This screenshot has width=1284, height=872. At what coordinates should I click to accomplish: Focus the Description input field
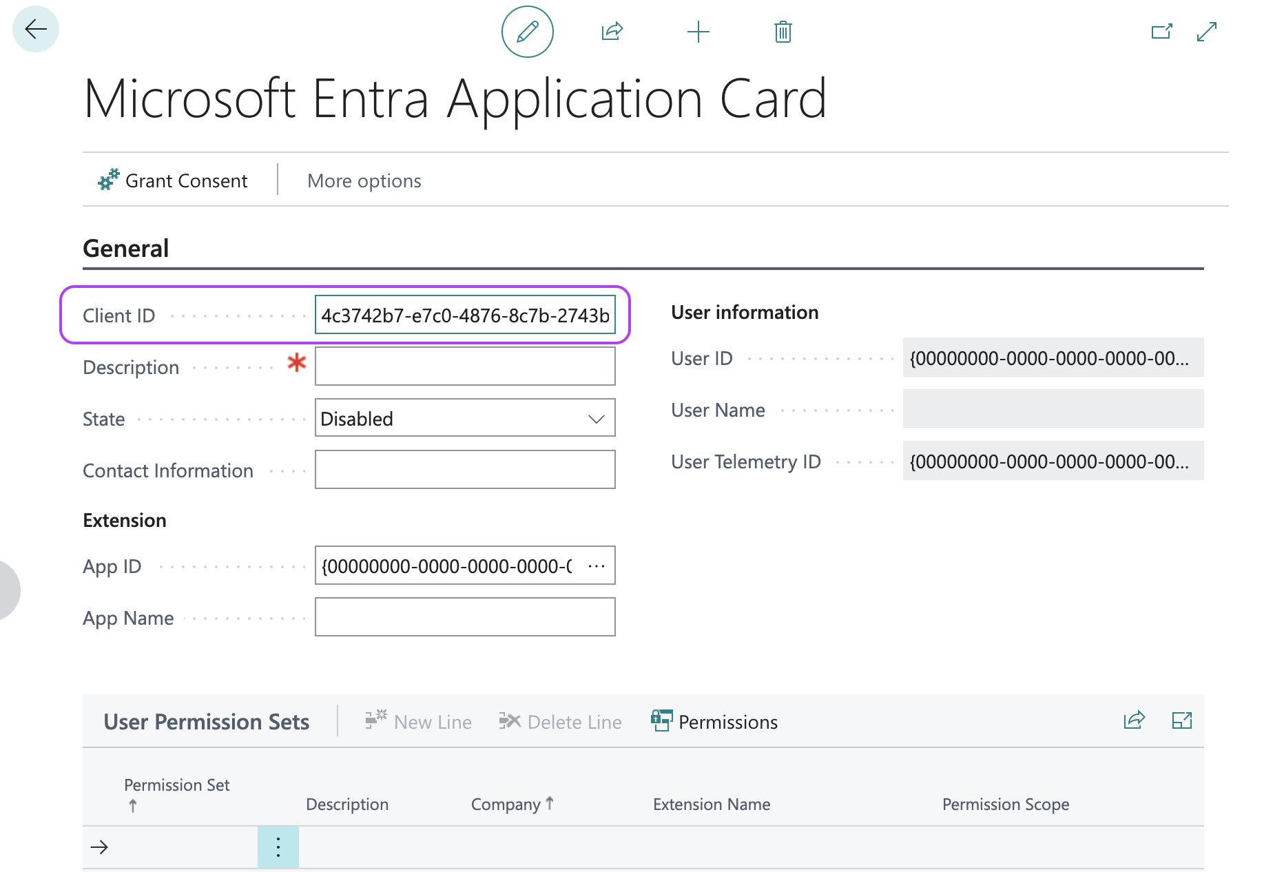point(465,366)
